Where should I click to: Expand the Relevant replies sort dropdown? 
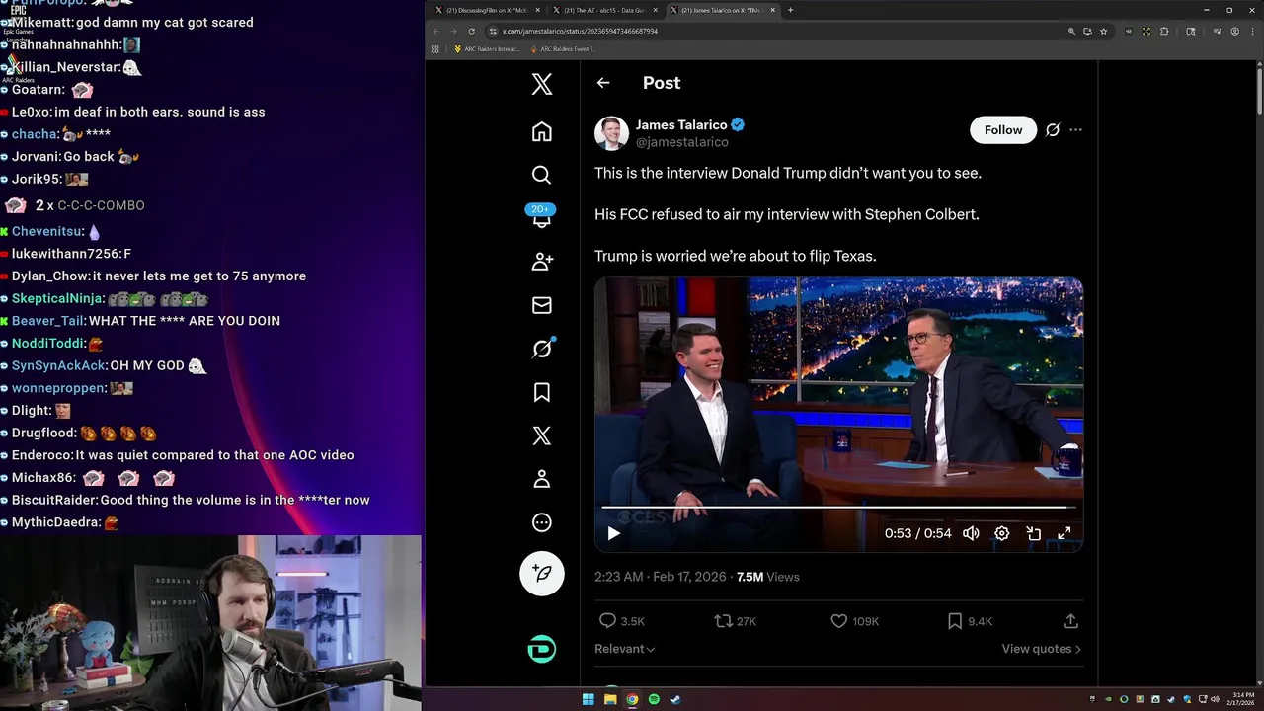(625, 649)
